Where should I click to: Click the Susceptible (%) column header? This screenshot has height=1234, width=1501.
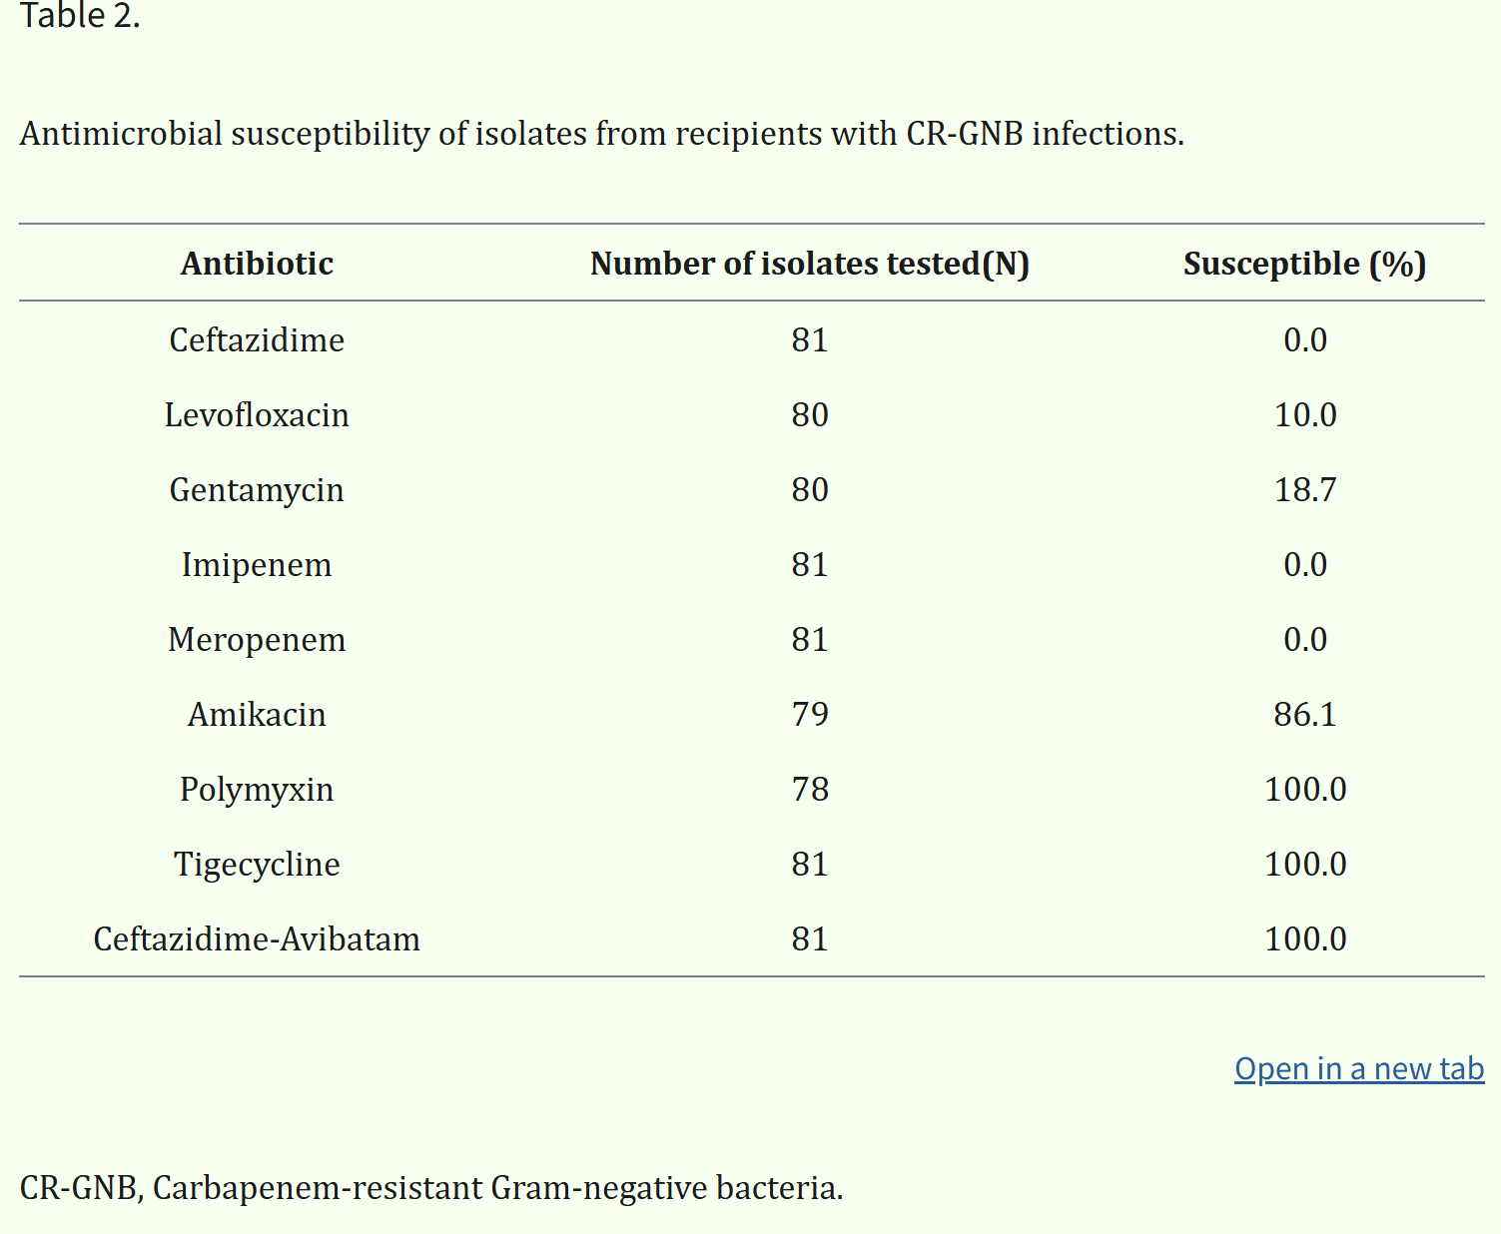1304,264
